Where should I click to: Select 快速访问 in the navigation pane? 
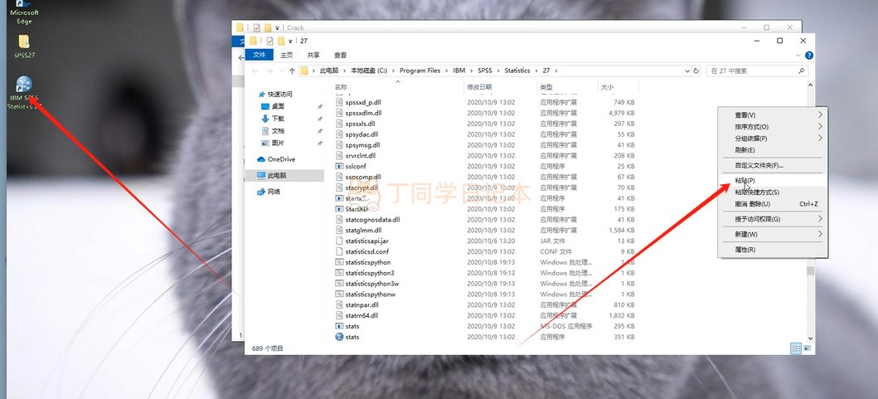pos(280,94)
